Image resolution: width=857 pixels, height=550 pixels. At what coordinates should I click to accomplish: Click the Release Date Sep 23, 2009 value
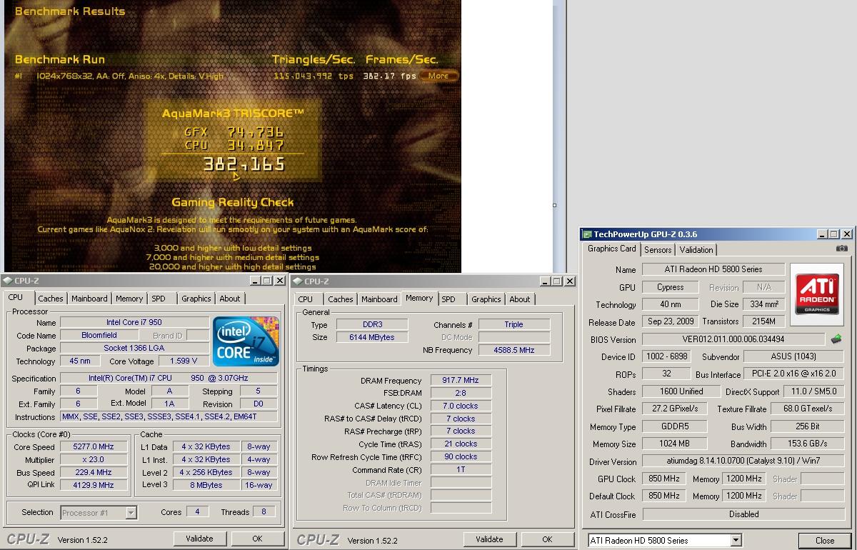point(671,321)
